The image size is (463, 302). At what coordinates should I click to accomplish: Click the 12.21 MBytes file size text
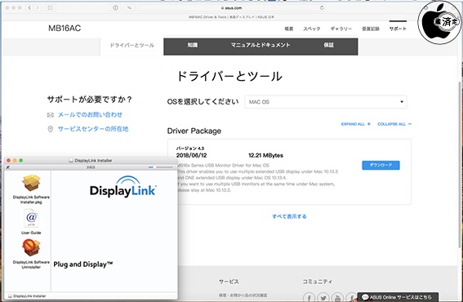265,155
